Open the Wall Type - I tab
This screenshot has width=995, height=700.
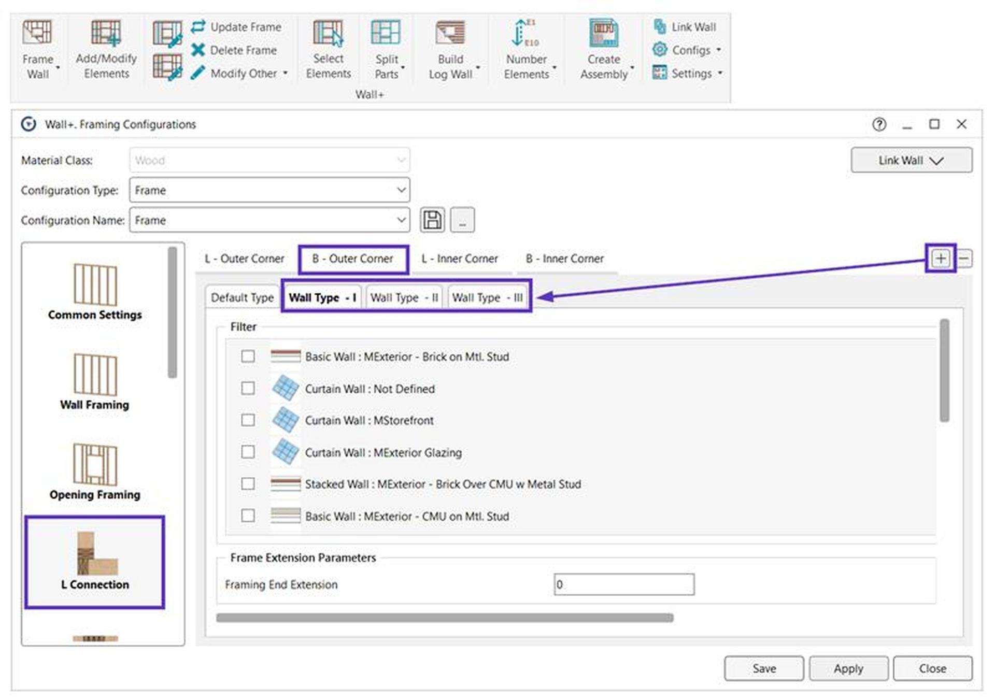pos(322,297)
